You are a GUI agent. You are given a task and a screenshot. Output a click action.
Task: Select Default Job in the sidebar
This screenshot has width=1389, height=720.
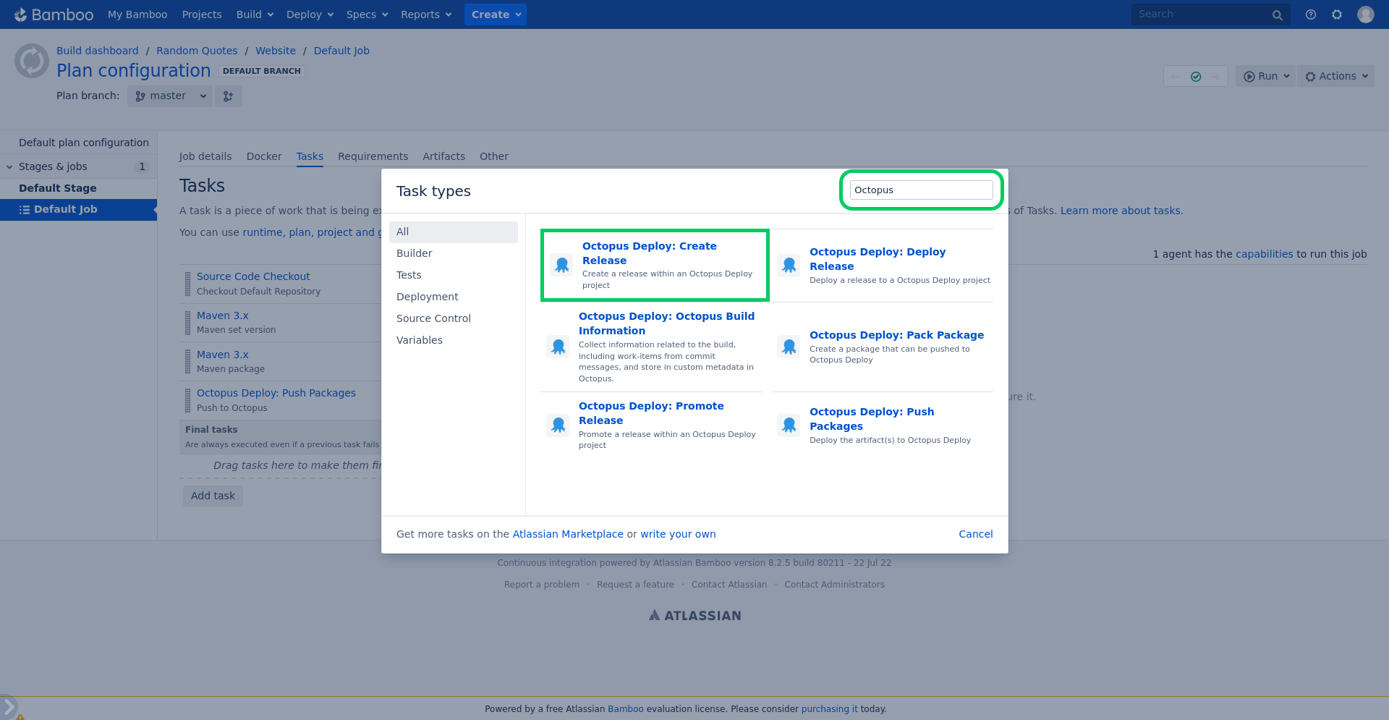pyautogui.click(x=78, y=210)
